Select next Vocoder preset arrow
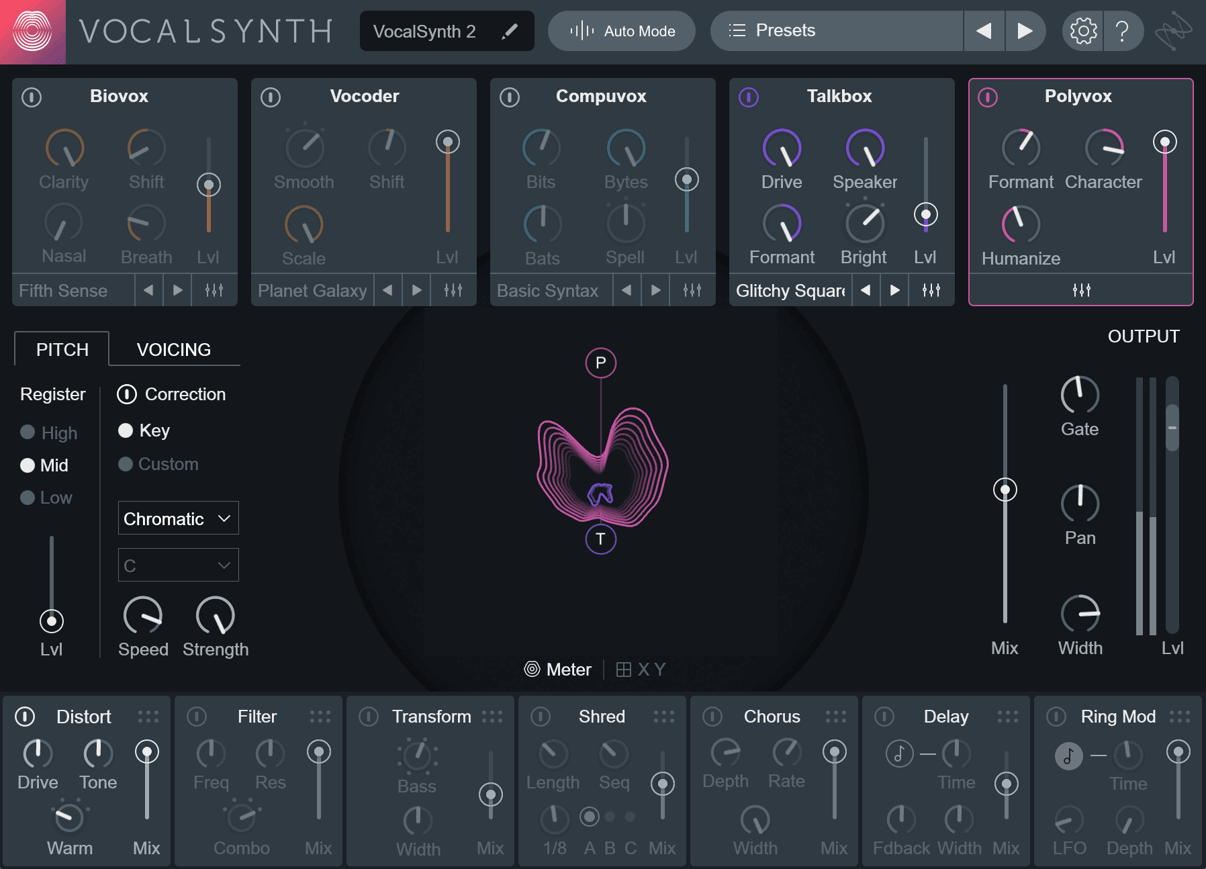This screenshot has height=869, width=1206. click(417, 290)
